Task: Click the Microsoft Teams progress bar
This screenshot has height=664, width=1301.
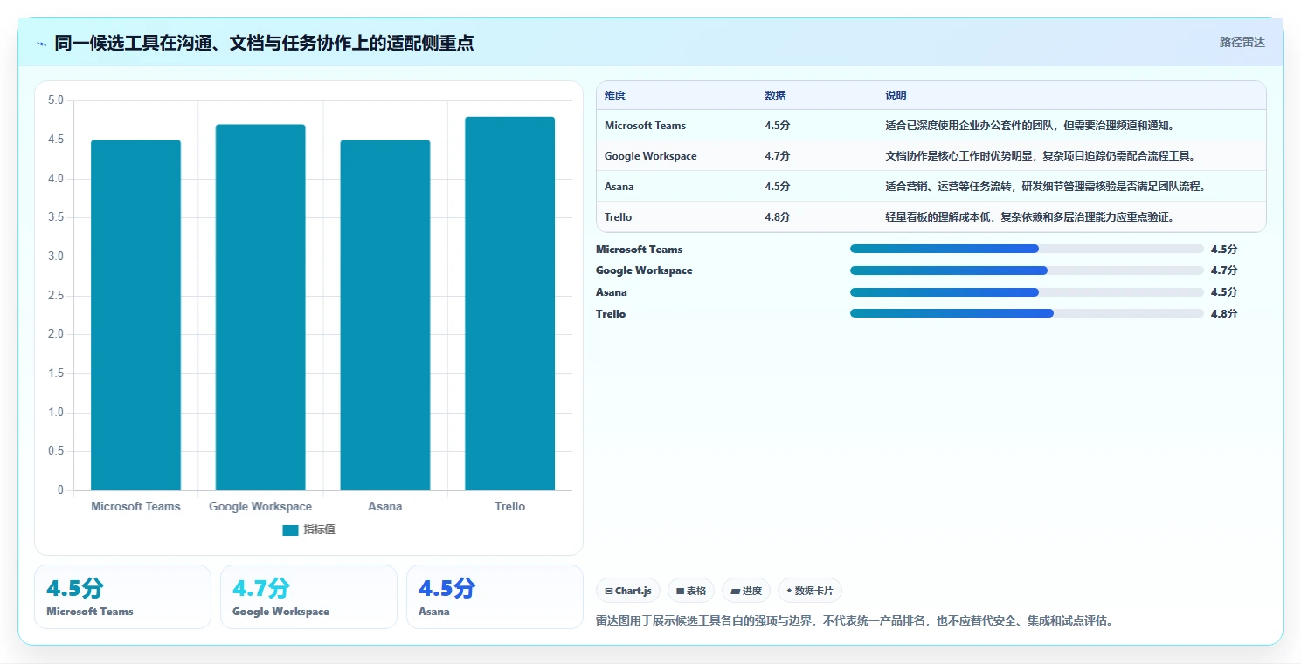Action: [x=1027, y=250]
